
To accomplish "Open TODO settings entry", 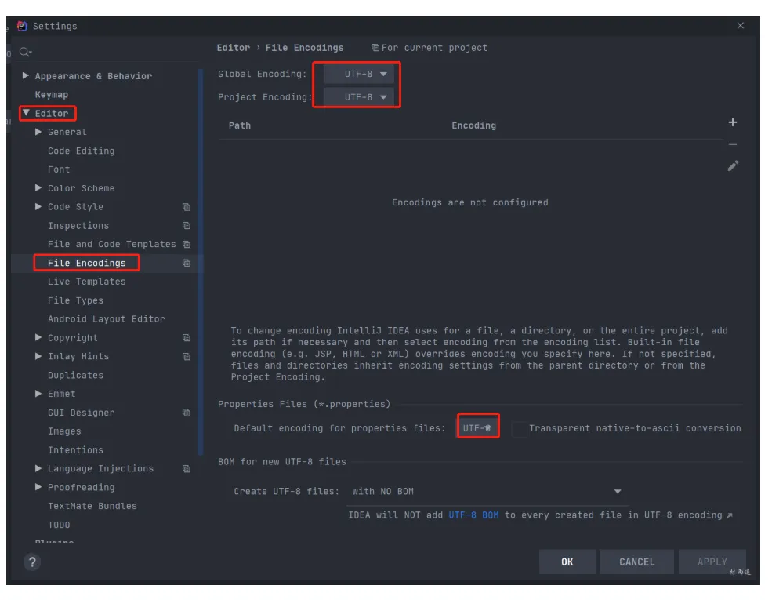I will coord(59,525).
